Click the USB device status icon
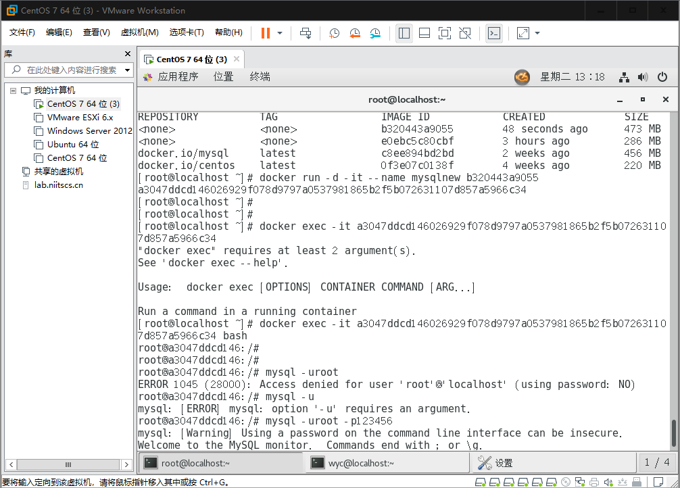Viewport: 680px width, 488px height. tap(637, 482)
